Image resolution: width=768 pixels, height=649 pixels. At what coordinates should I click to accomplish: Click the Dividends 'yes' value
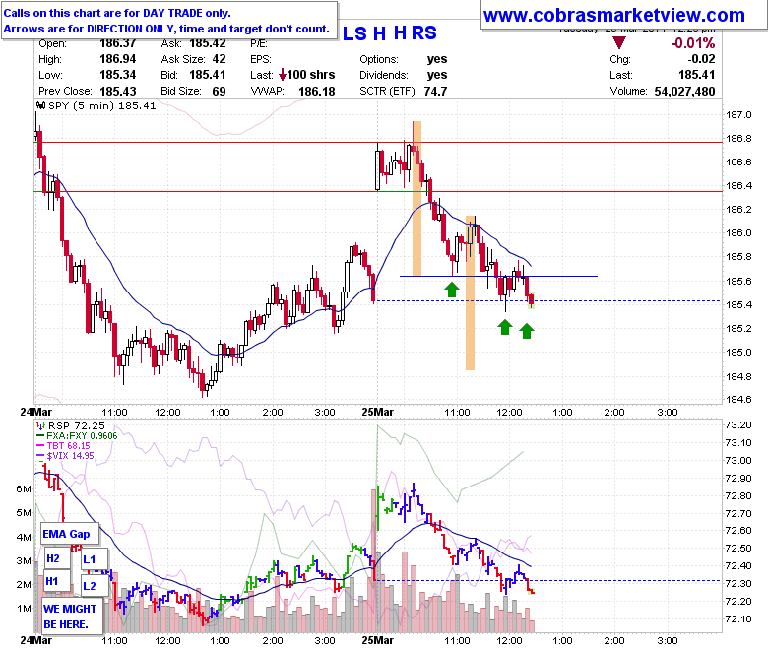[x=437, y=75]
